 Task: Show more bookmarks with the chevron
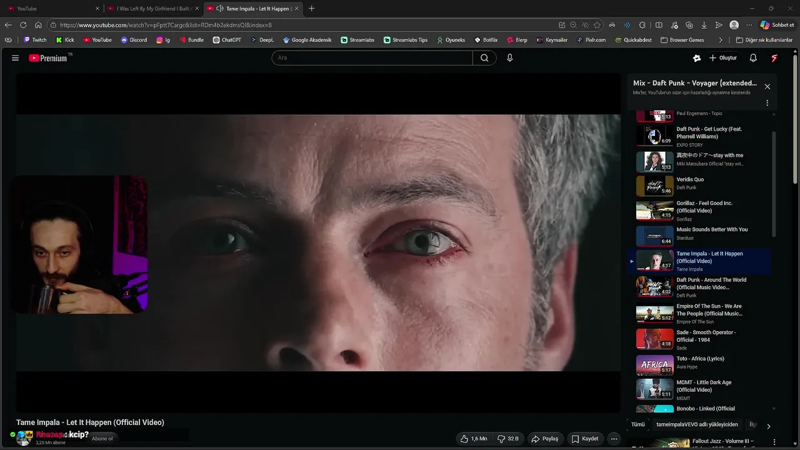pyautogui.click(x=721, y=40)
